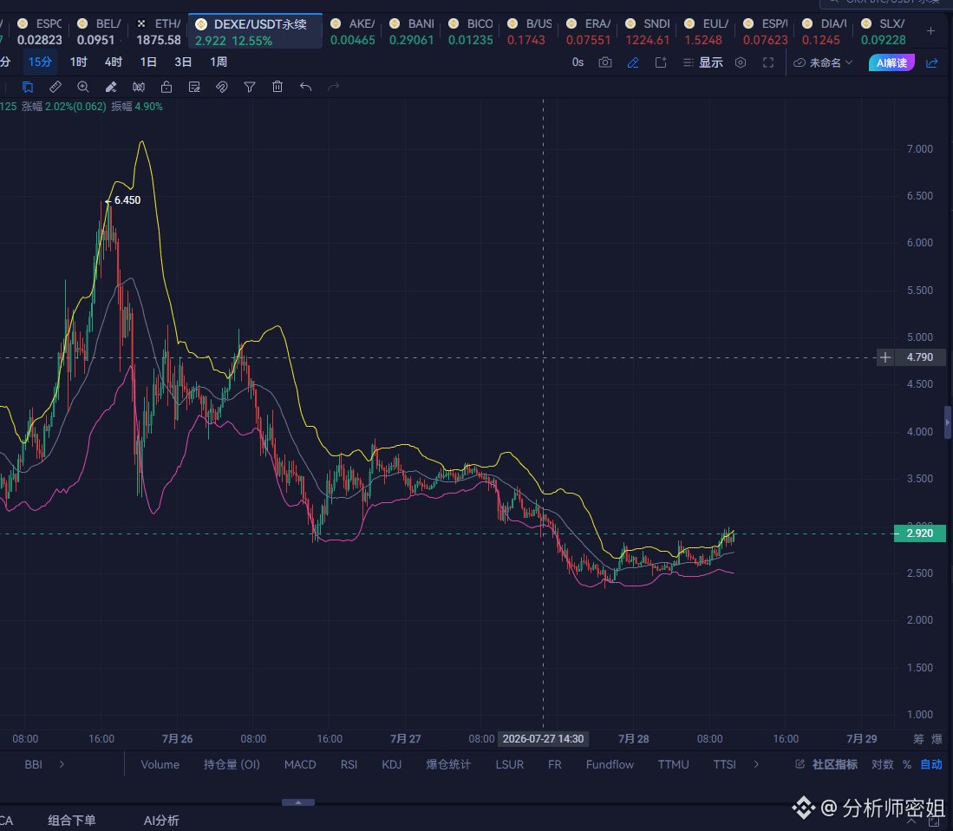
Task: Switch to the 1时 timeframe
Action: [x=78, y=62]
